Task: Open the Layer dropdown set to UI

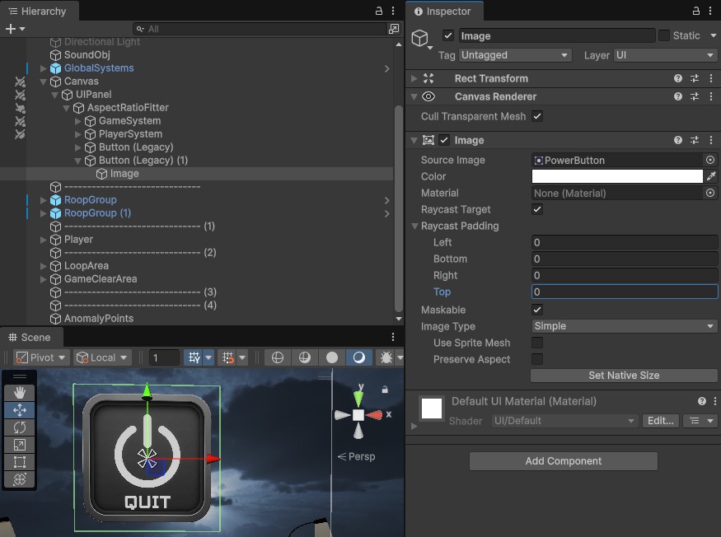Action: point(665,55)
